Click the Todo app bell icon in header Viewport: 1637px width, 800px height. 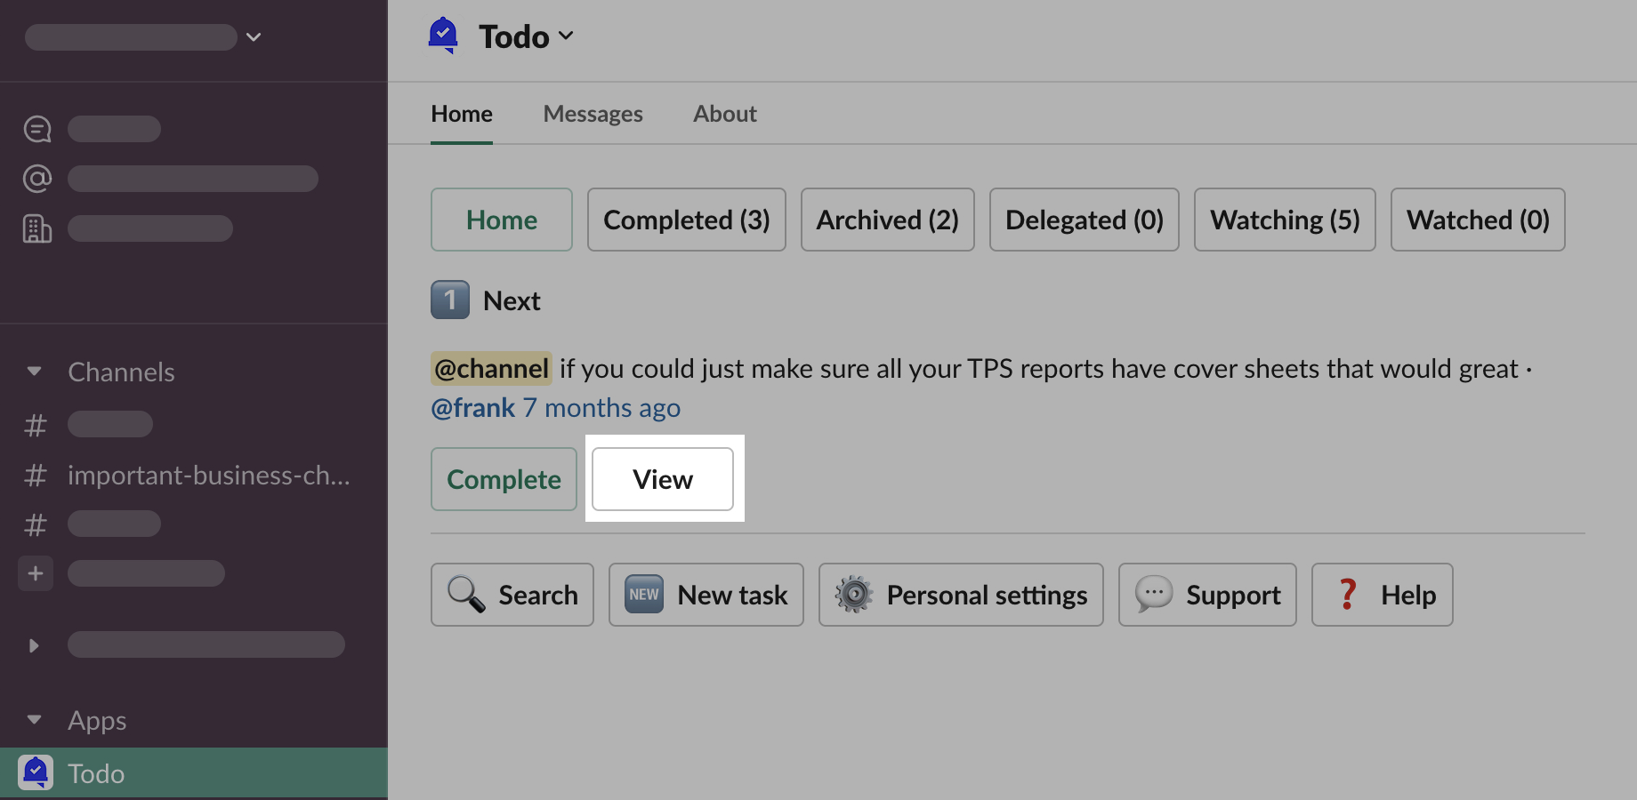coord(443,36)
